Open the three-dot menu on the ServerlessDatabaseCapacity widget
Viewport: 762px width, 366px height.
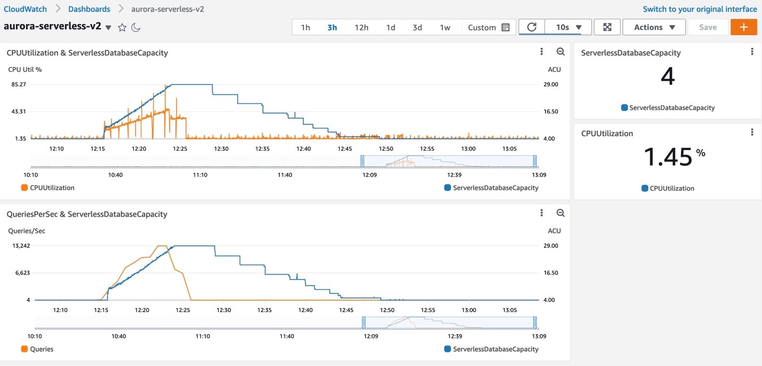click(x=752, y=51)
